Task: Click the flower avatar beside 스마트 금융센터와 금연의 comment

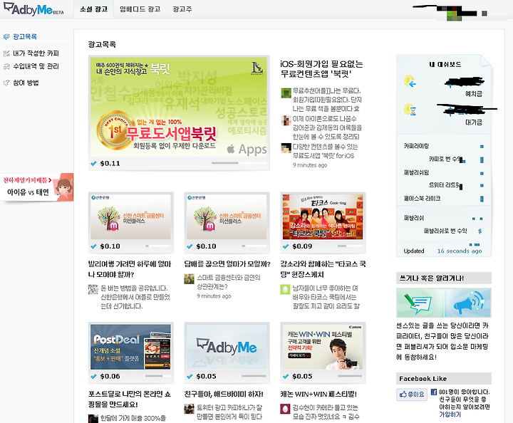Action: (189, 279)
